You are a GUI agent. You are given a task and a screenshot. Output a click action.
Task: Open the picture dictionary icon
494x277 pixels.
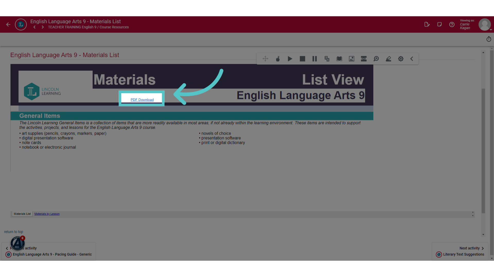click(x=351, y=59)
